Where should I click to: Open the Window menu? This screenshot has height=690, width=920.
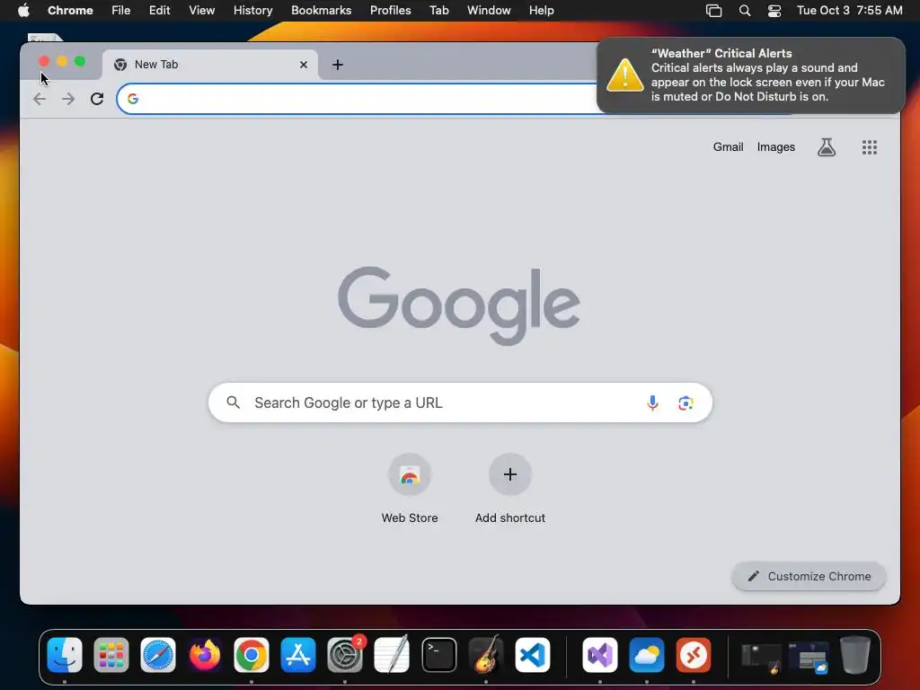click(489, 11)
